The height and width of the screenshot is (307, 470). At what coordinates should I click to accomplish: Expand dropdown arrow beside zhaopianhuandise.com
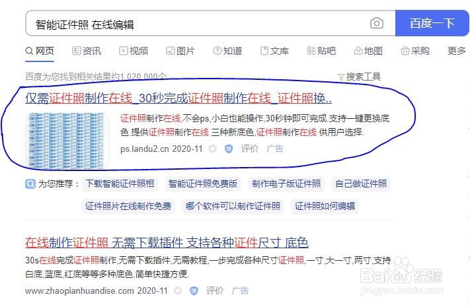pyautogui.click(x=178, y=290)
